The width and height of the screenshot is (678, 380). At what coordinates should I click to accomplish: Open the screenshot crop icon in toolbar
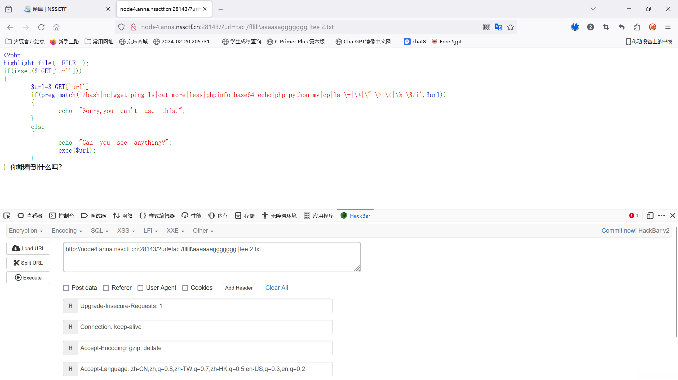[x=606, y=27]
